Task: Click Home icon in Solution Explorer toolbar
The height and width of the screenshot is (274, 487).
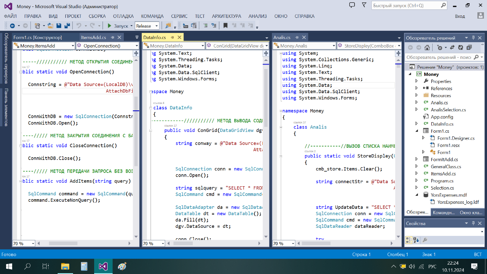Action: (x=427, y=47)
